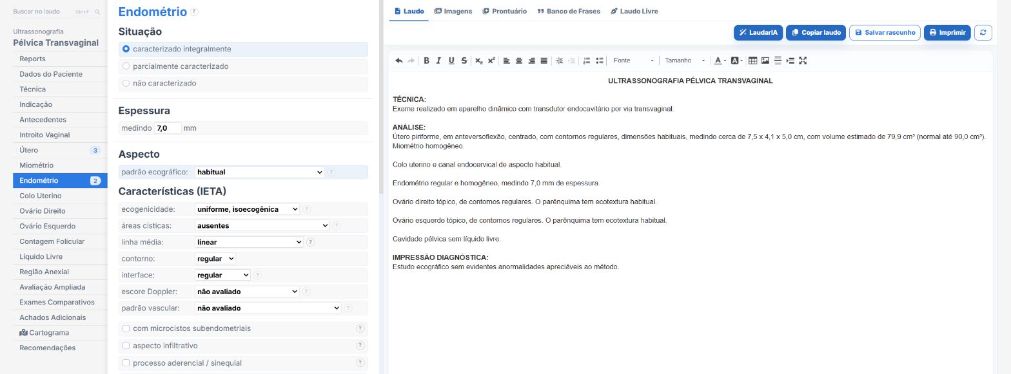Select não caracterizado option
Viewport: 1011px width, 374px height.
(x=243, y=83)
